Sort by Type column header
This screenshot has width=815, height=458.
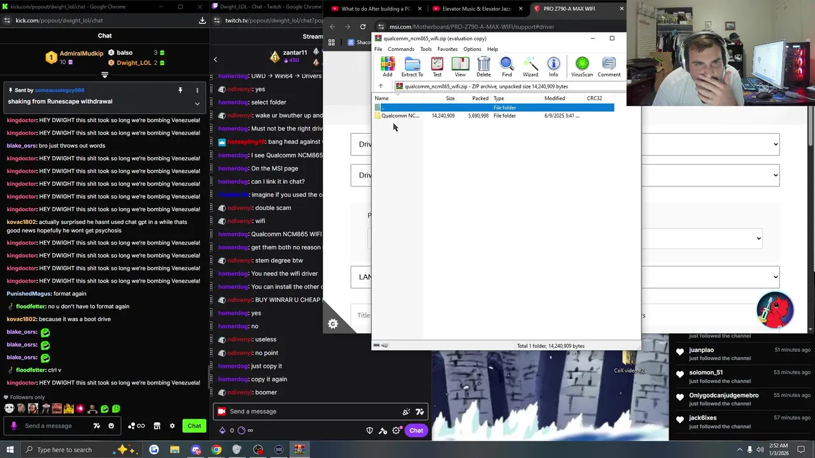(x=516, y=99)
